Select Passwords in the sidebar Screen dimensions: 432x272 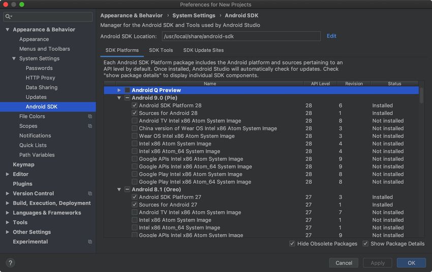click(x=39, y=68)
